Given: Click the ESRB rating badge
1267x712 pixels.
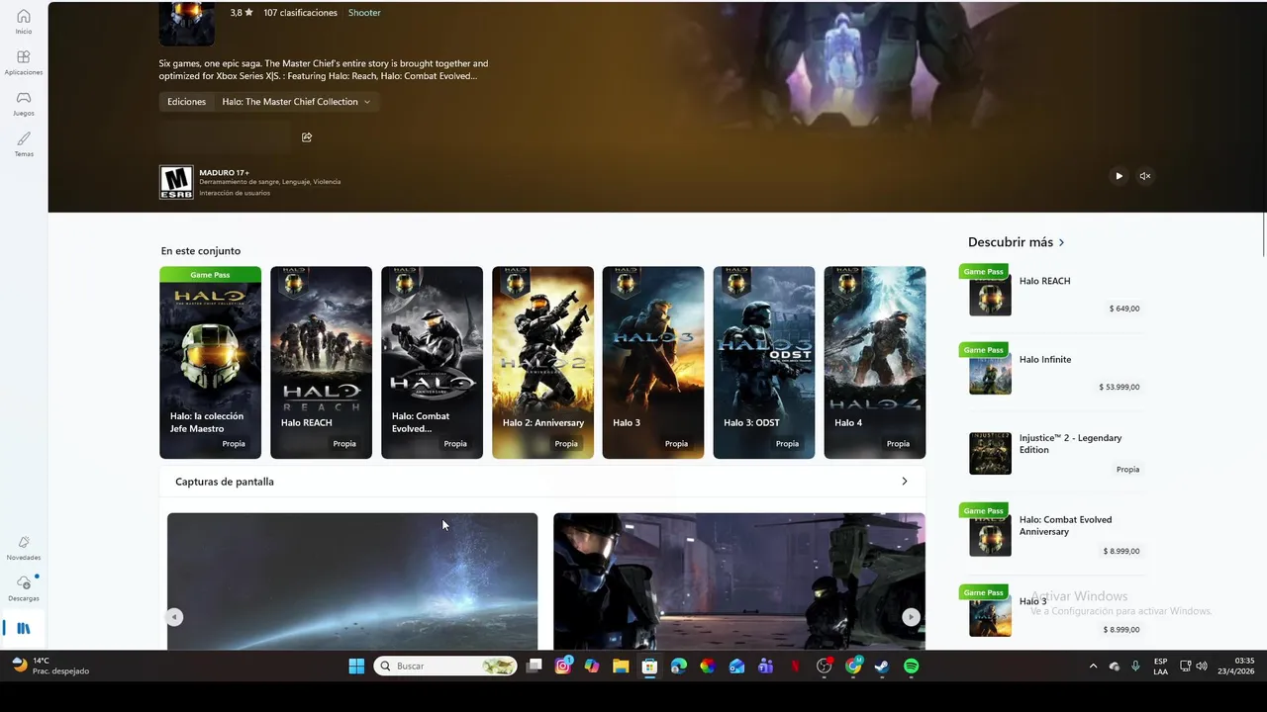Looking at the screenshot, I should coord(176,182).
